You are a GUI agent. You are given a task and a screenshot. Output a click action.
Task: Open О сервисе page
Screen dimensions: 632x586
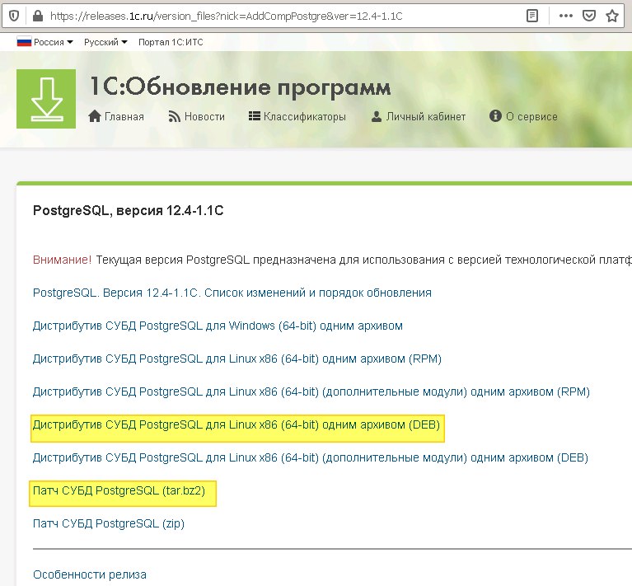(x=531, y=117)
